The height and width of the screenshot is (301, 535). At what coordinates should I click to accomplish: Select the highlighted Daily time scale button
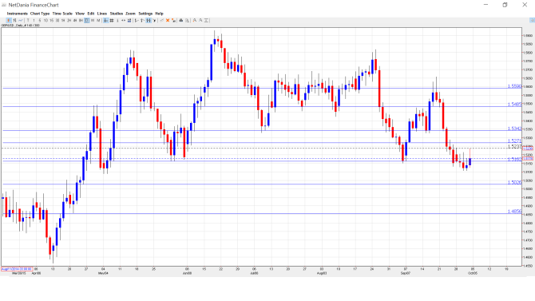tap(87, 21)
